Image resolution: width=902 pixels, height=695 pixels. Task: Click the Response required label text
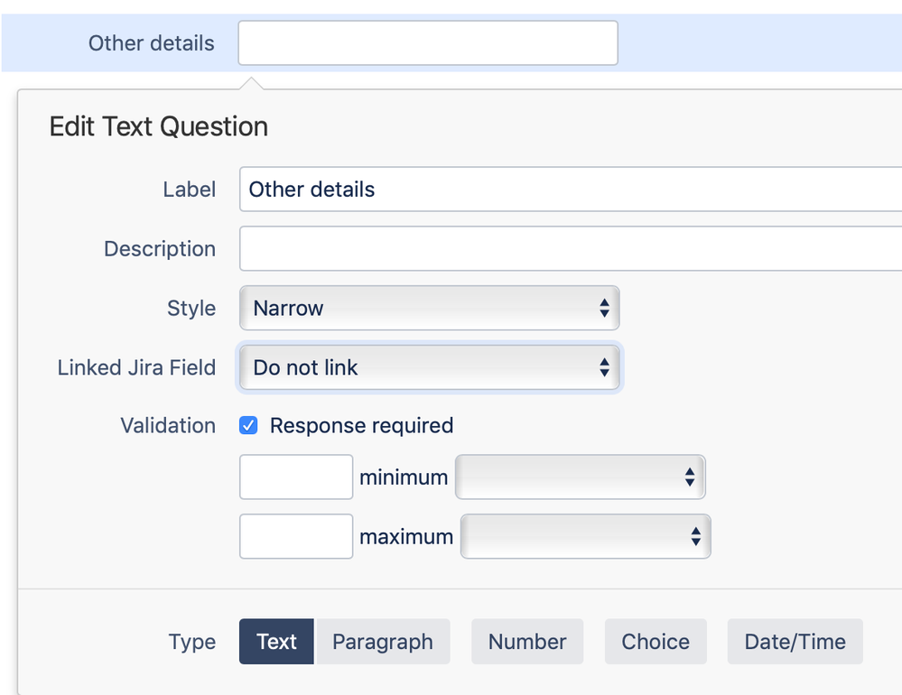[x=361, y=426]
